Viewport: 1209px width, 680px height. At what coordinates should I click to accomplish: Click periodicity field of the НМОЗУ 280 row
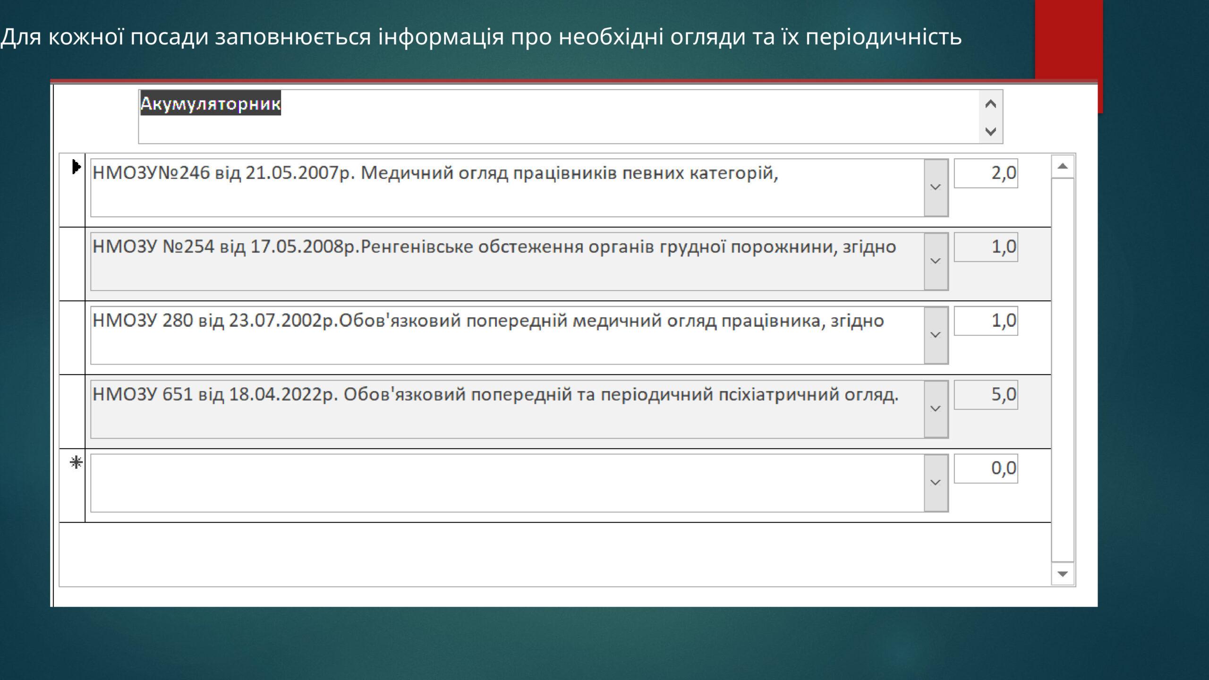click(x=986, y=321)
